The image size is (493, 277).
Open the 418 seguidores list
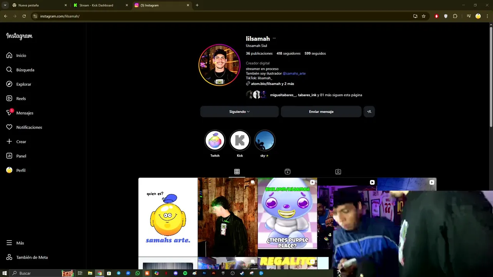point(288,53)
